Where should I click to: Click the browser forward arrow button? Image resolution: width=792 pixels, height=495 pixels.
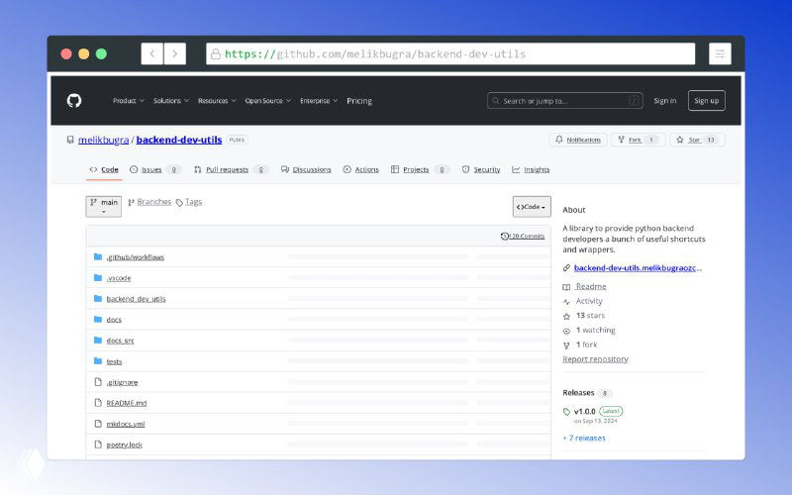pyautogui.click(x=175, y=53)
